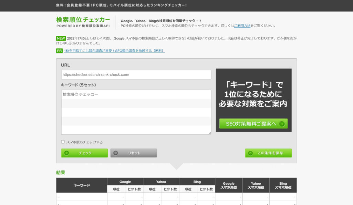Click the green PR badge
This screenshot has width=353, height=205.
point(59,51)
